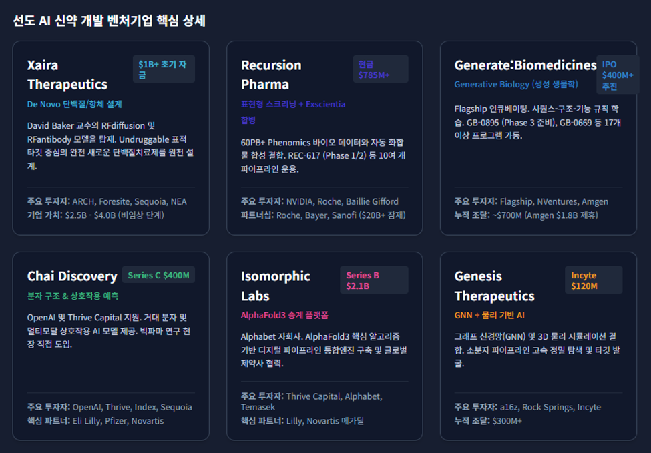Select the Recursion Pharma heading
Screen dimensions: 651x453
coord(271,75)
